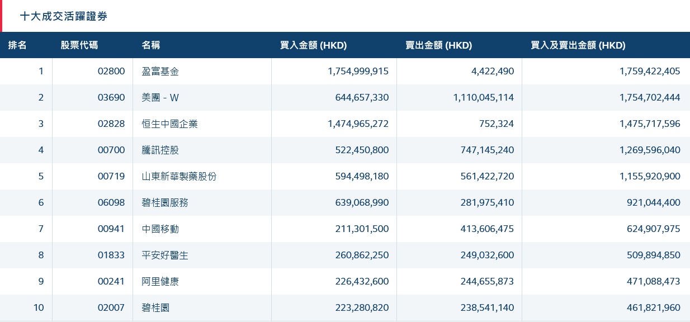This screenshot has width=690, height=322.
Task: Select the 股票代碼 column header
Action: click(x=79, y=45)
